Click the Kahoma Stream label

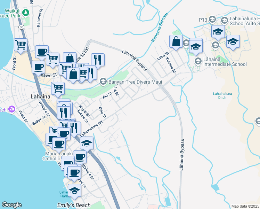click(160, 28)
